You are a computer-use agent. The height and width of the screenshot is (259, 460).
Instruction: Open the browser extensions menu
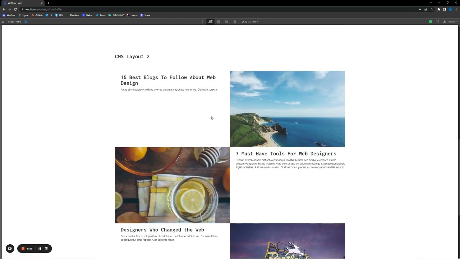pyautogui.click(x=439, y=9)
